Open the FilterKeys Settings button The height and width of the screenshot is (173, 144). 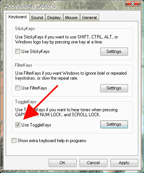(x=114, y=88)
